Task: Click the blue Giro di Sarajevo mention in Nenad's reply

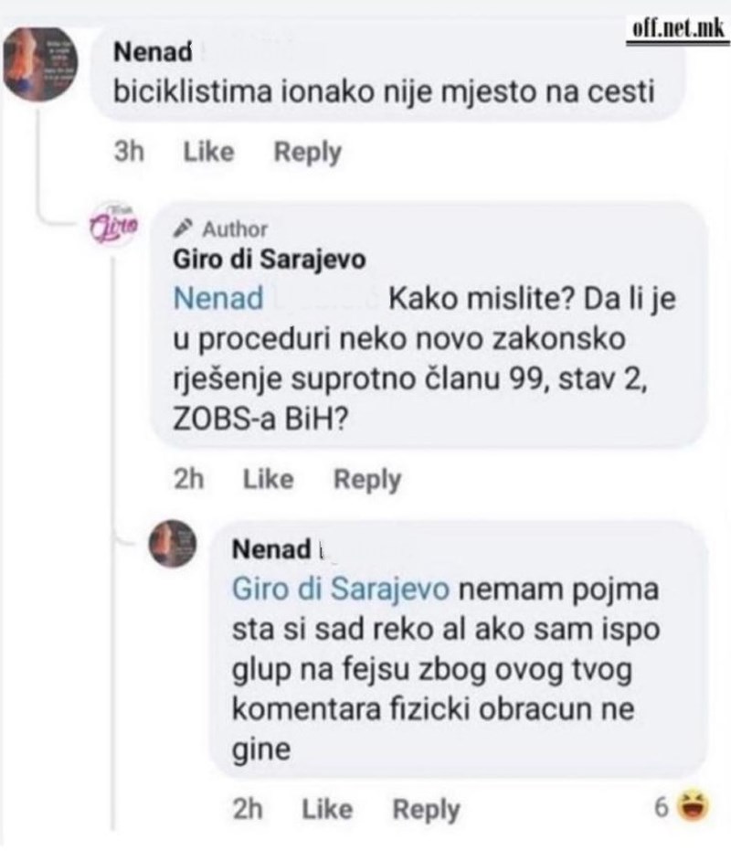Action: 340,589
